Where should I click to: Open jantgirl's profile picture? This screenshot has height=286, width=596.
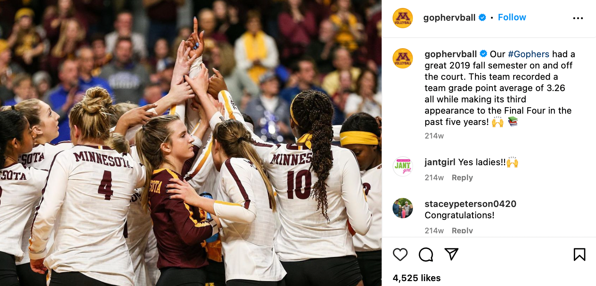tap(403, 166)
